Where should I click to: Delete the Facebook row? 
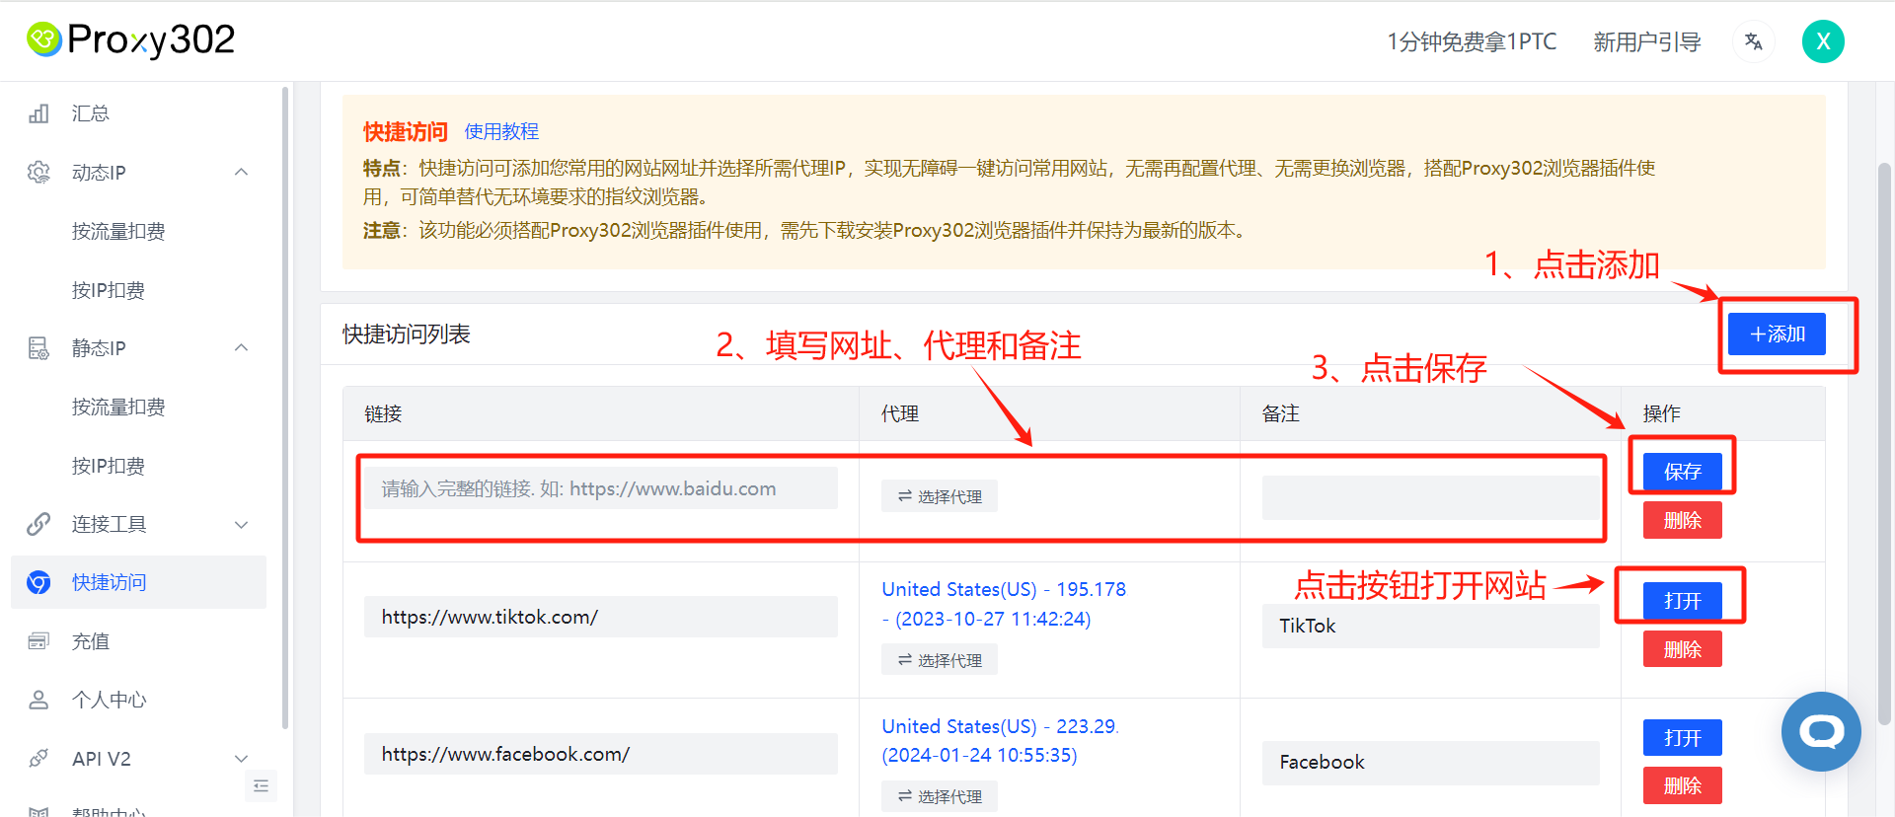coord(1683,785)
